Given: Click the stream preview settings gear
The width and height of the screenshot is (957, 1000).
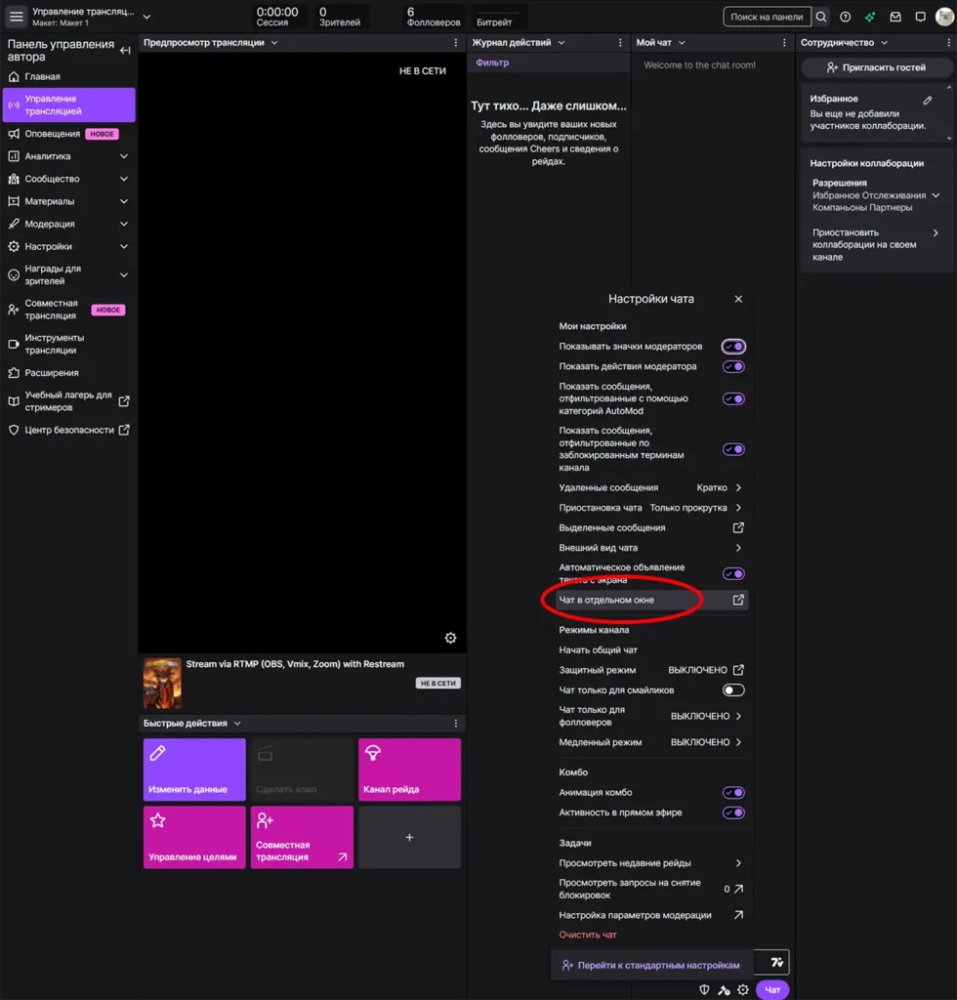Looking at the screenshot, I should [450, 638].
